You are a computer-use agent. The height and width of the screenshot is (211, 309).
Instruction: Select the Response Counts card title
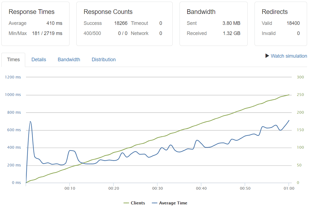coord(108,12)
